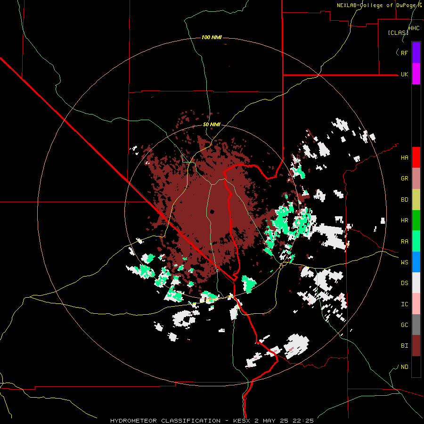Click the purple RF legend color swatch

pyautogui.click(x=416, y=53)
